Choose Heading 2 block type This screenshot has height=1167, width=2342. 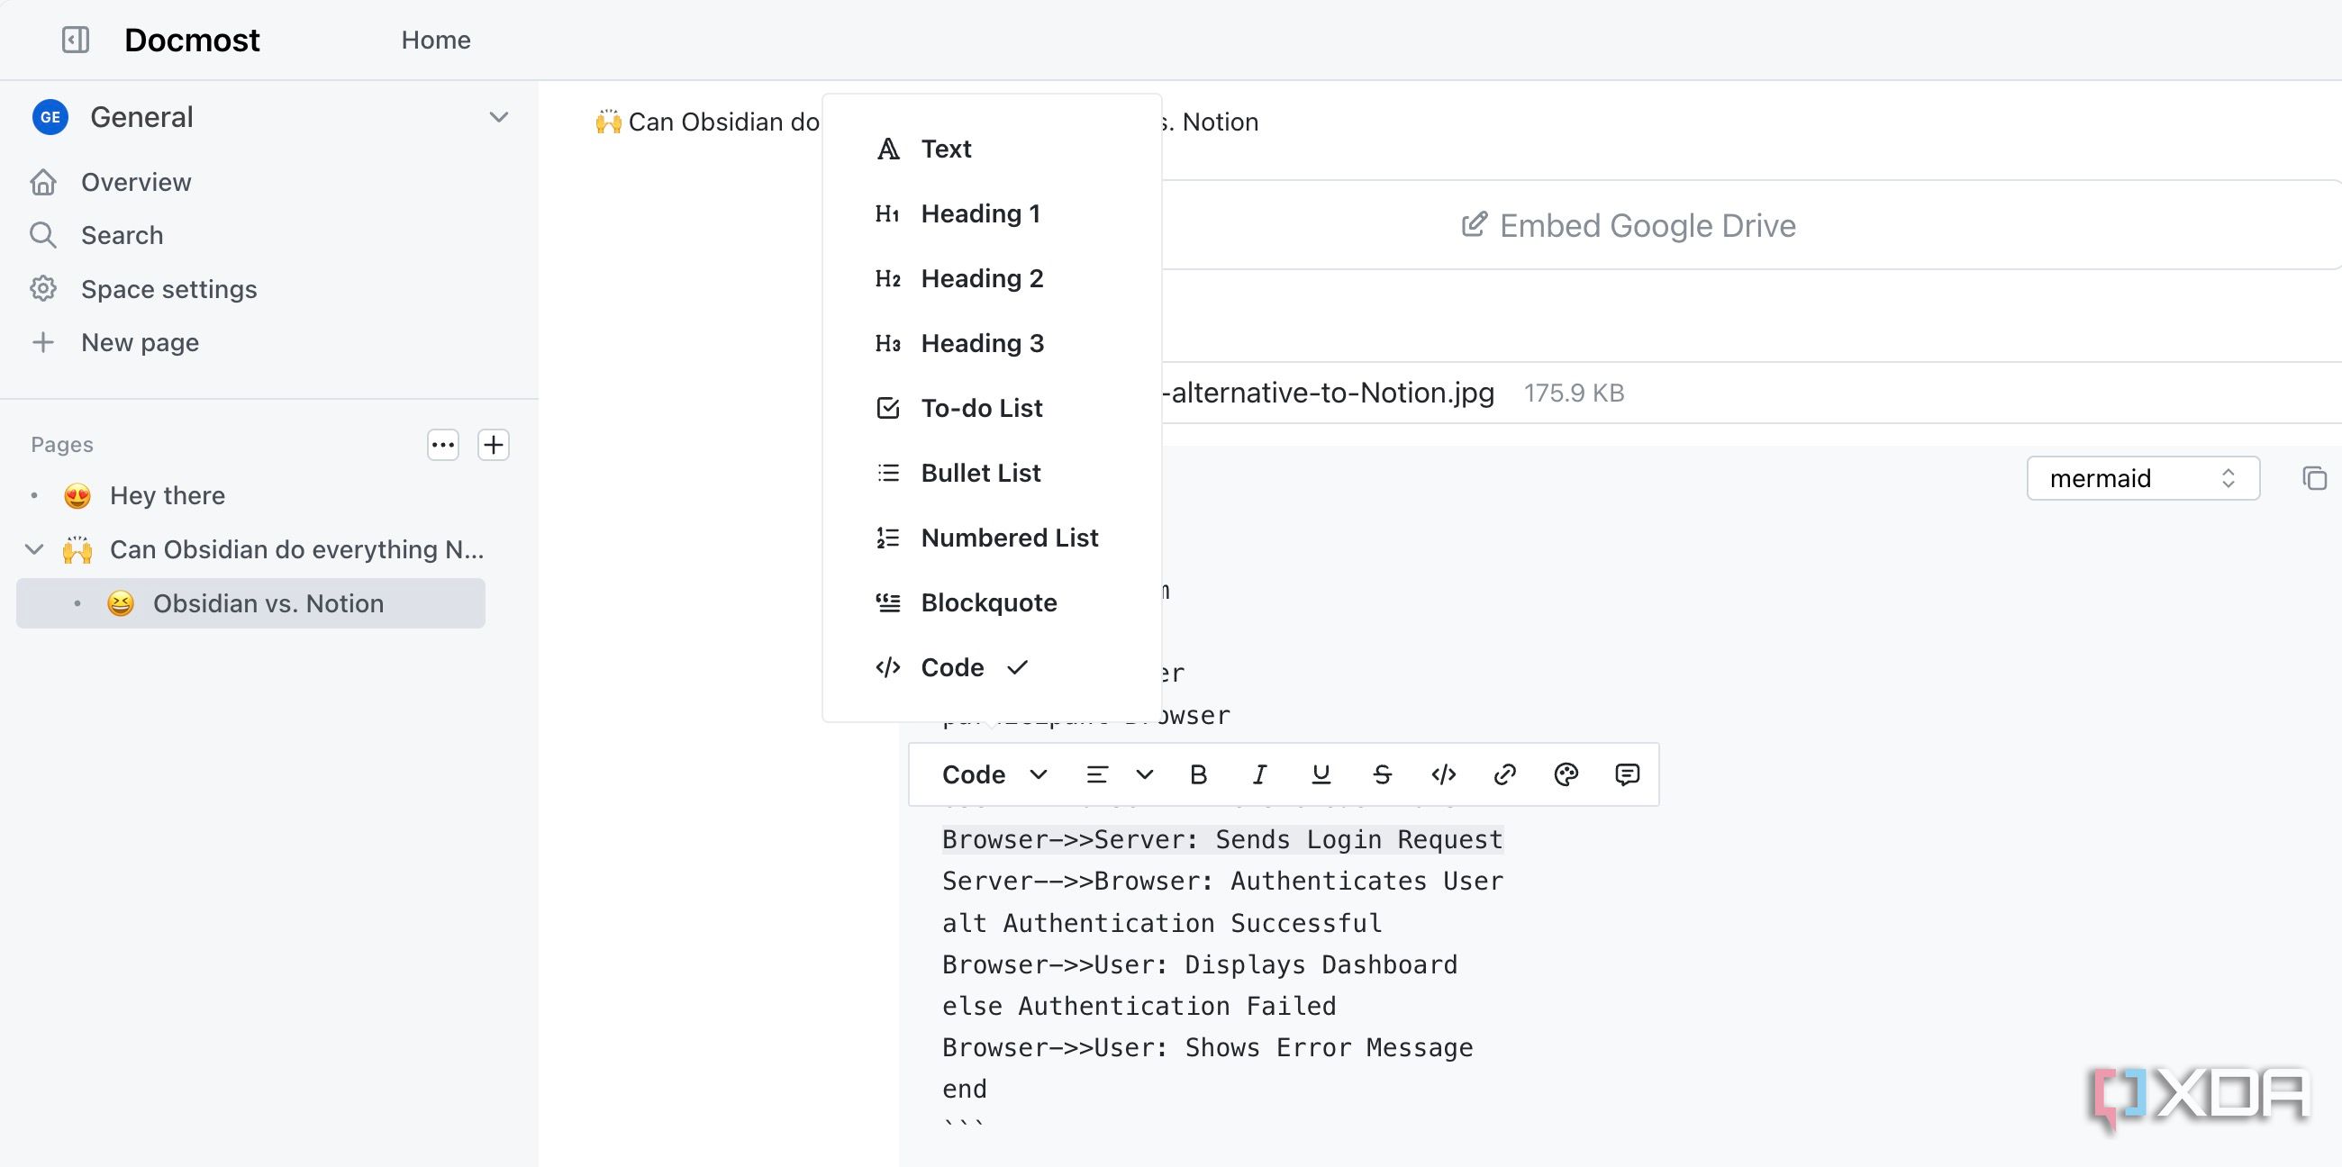[991, 278]
